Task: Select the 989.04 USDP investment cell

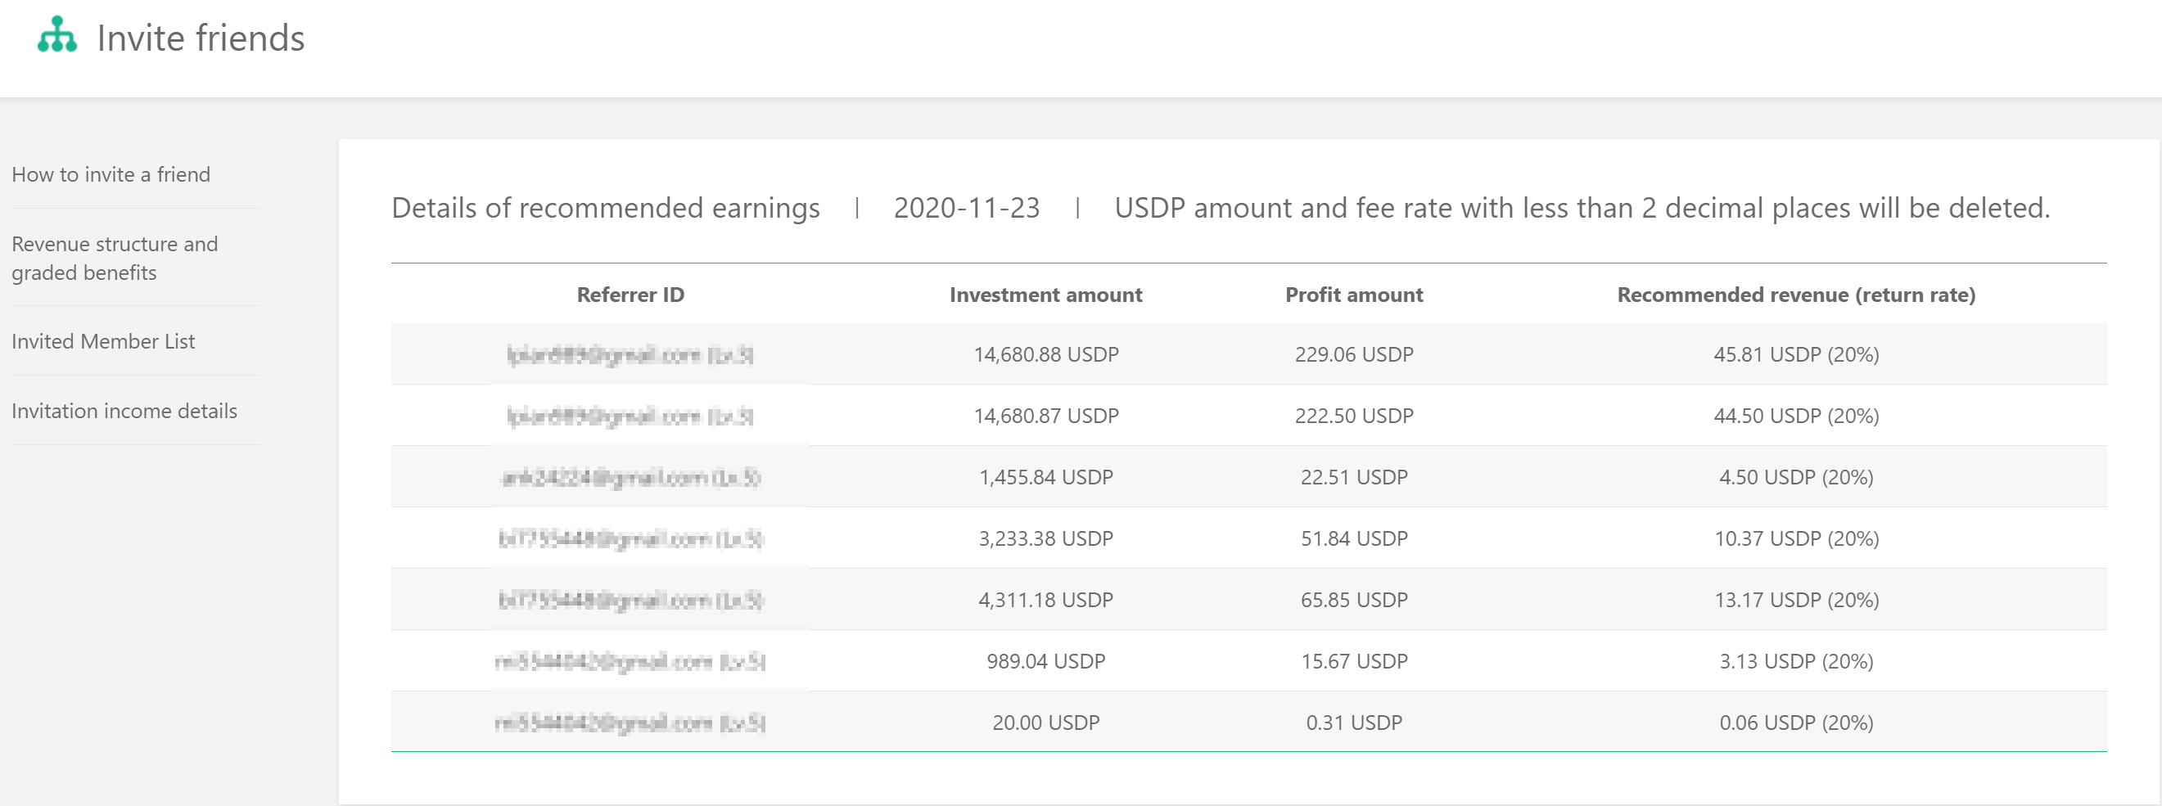Action: click(x=1045, y=661)
